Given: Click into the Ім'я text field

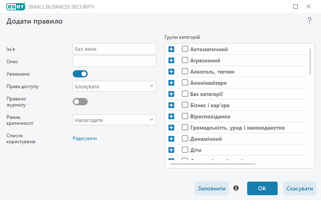Looking at the screenshot, I should 114,49.
